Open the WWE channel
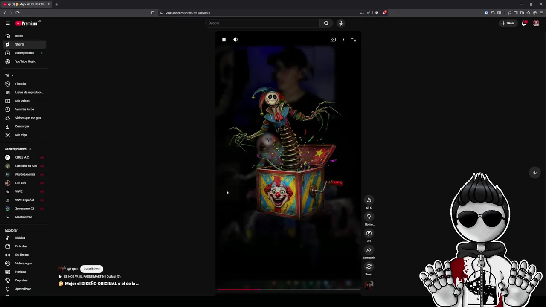Screen dimensions: 546x307 [x=24, y=191]
